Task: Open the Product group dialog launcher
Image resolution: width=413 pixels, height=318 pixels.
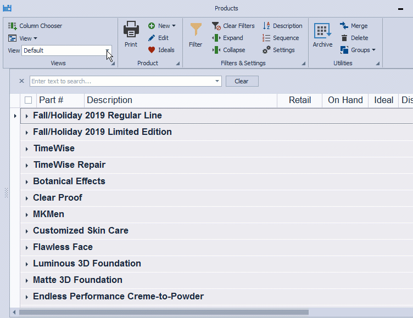Action: pyautogui.click(x=178, y=64)
